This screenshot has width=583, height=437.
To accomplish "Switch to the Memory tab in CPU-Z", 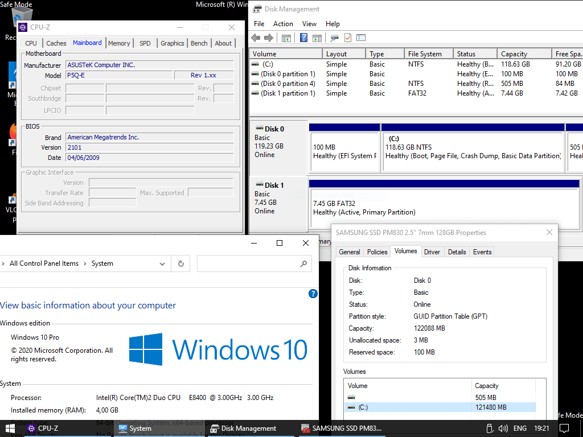I will (119, 43).
